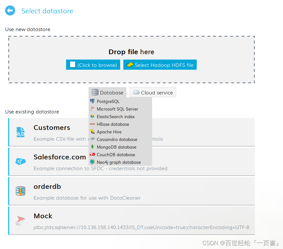Click the MongoDB leaf icon

[x=92, y=147]
